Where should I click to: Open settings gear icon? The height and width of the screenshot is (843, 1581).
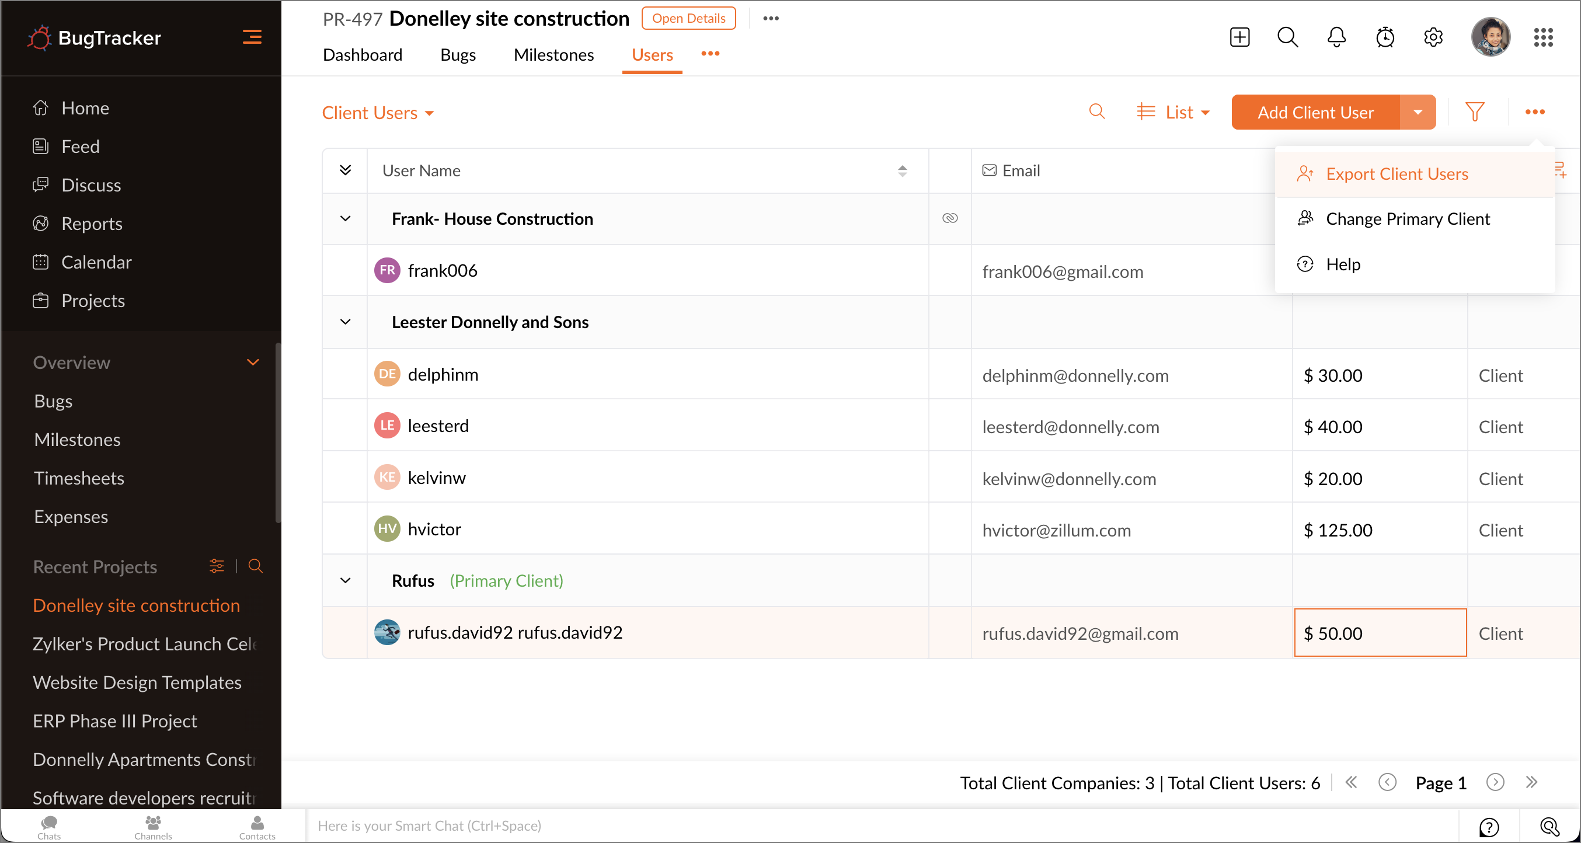[1433, 37]
